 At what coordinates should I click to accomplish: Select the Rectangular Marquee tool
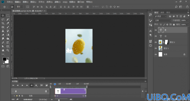point(8,16)
